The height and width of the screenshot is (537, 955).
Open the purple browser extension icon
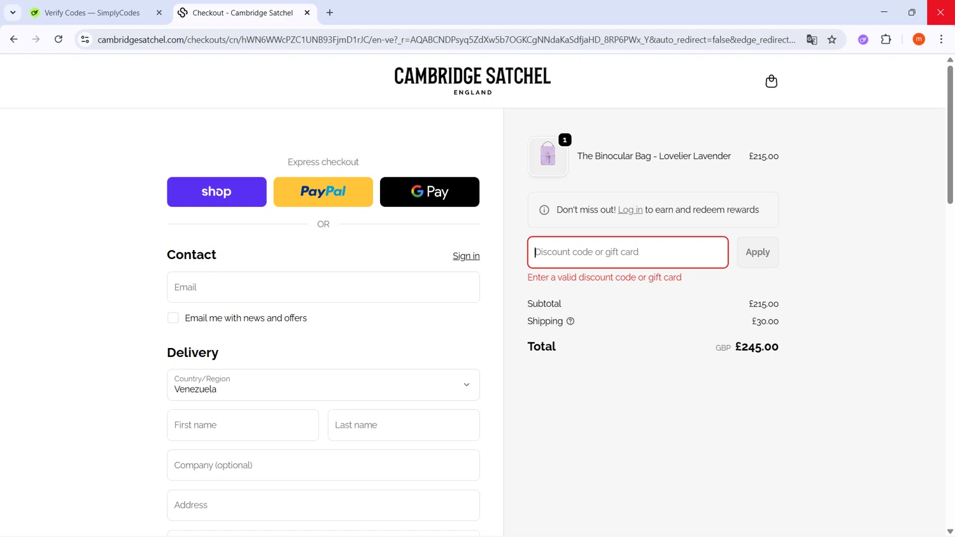(x=863, y=39)
